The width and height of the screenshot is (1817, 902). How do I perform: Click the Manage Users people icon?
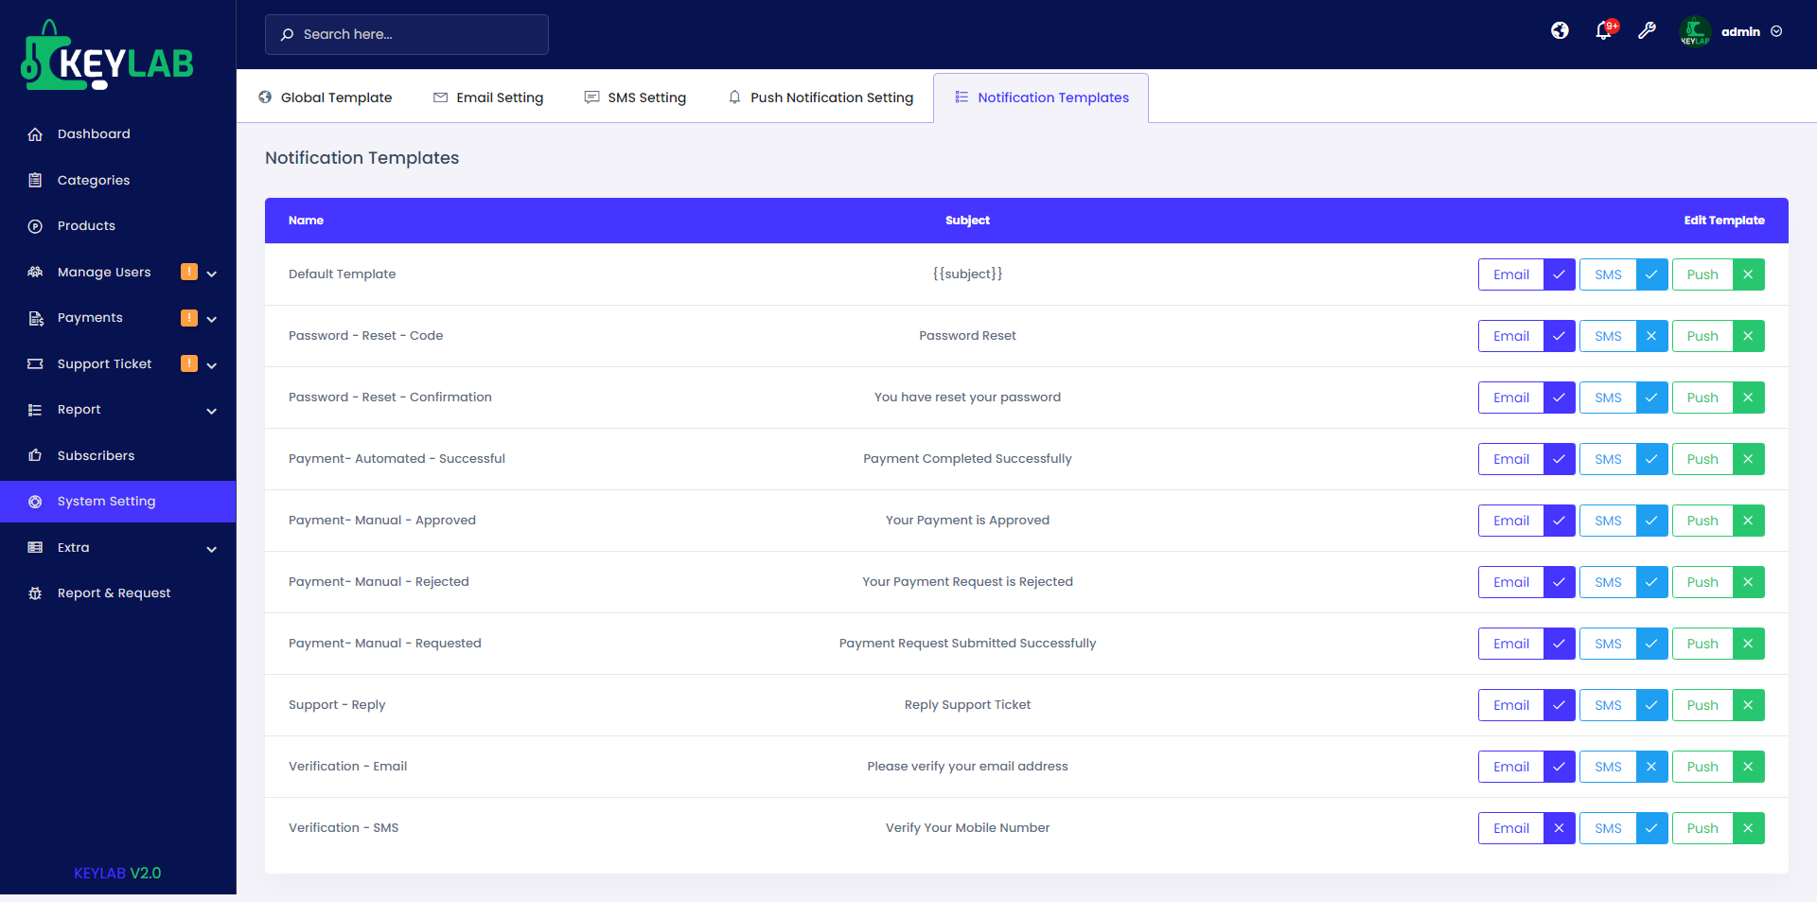click(x=35, y=272)
